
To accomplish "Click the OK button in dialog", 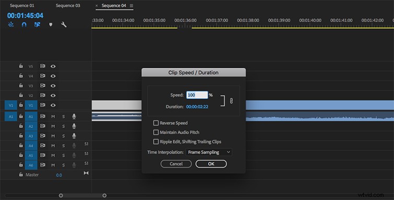I will click(211, 164).
